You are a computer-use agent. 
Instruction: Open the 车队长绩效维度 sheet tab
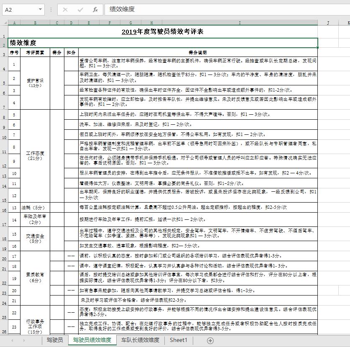140,340
